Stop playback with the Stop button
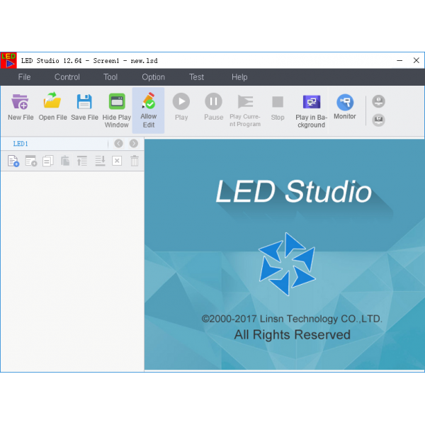Screen dimensions: 425x425 click(x=278, y=108)
